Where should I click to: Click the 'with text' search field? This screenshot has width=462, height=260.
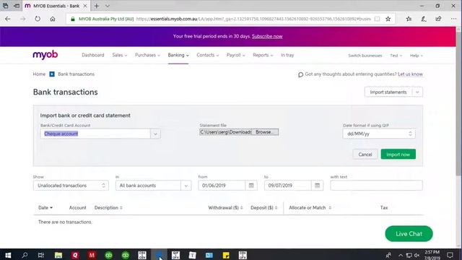point(376,186)
